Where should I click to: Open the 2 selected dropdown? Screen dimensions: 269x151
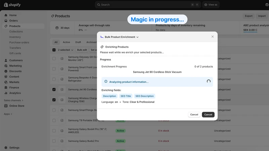(x=66, y=50)
